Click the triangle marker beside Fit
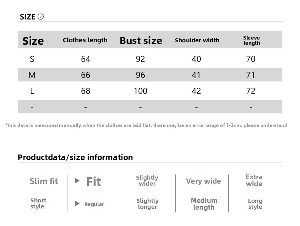The image size is (300, 226). tap(77, 181)
